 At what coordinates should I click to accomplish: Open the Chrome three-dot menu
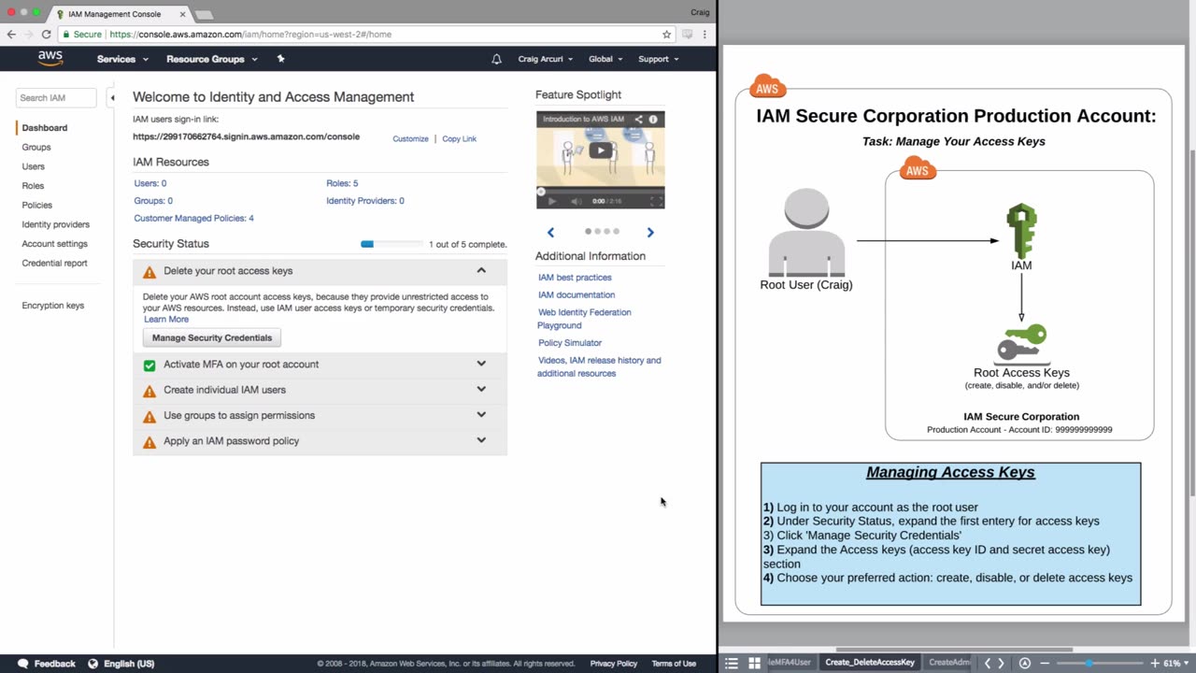705,35
